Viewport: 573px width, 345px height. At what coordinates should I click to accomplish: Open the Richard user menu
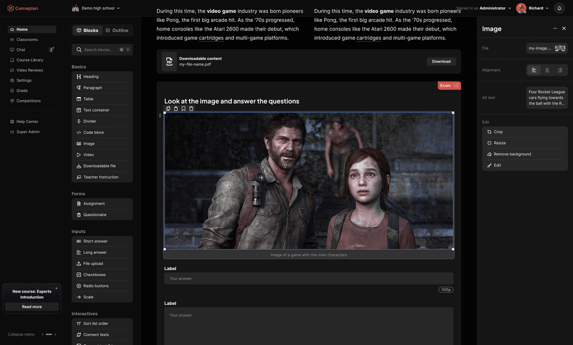533,8
